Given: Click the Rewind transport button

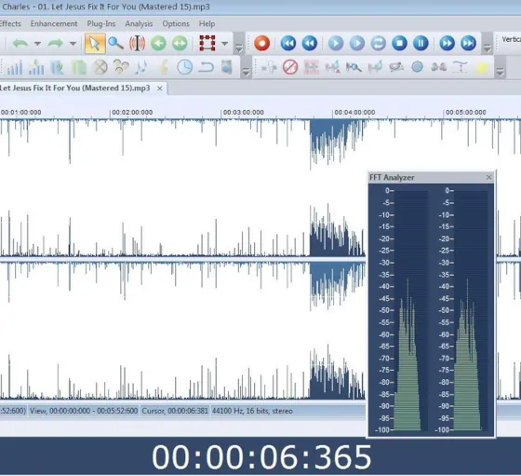Looking at the screenshot, I should [309, 43].
